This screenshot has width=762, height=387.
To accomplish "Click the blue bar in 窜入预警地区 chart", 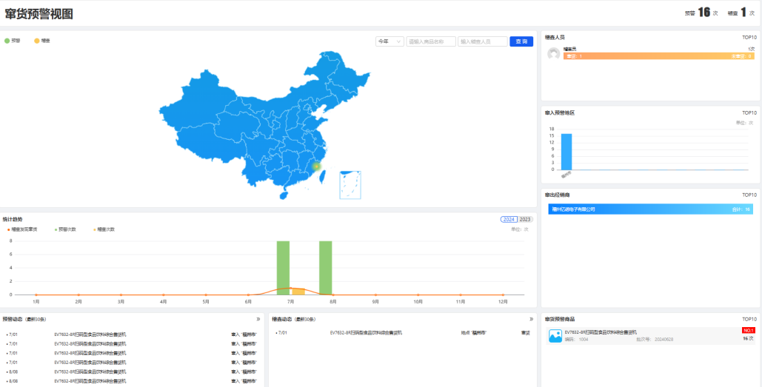I will click(567, 152).
